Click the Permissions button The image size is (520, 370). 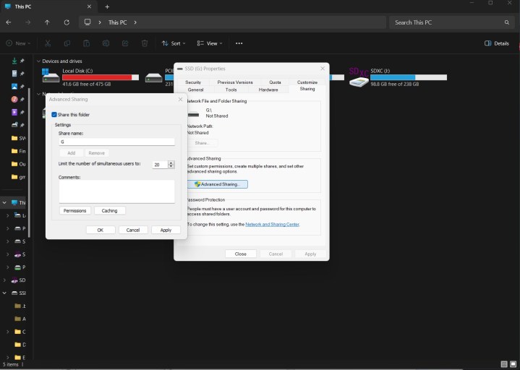[x=75, y=211]
